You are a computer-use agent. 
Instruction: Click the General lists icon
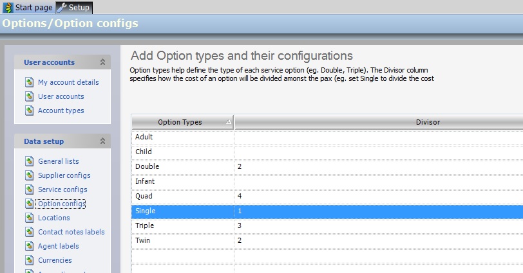click(29, 161)
